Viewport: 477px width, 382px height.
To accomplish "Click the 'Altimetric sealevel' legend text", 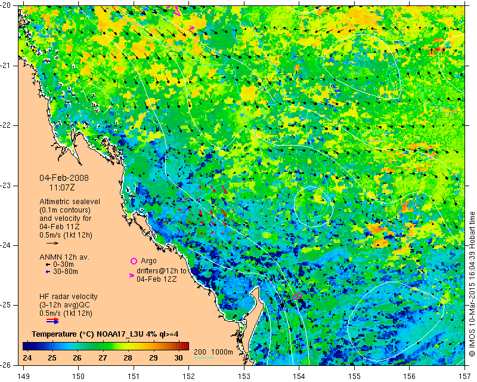I will click(x=70, y=202).
